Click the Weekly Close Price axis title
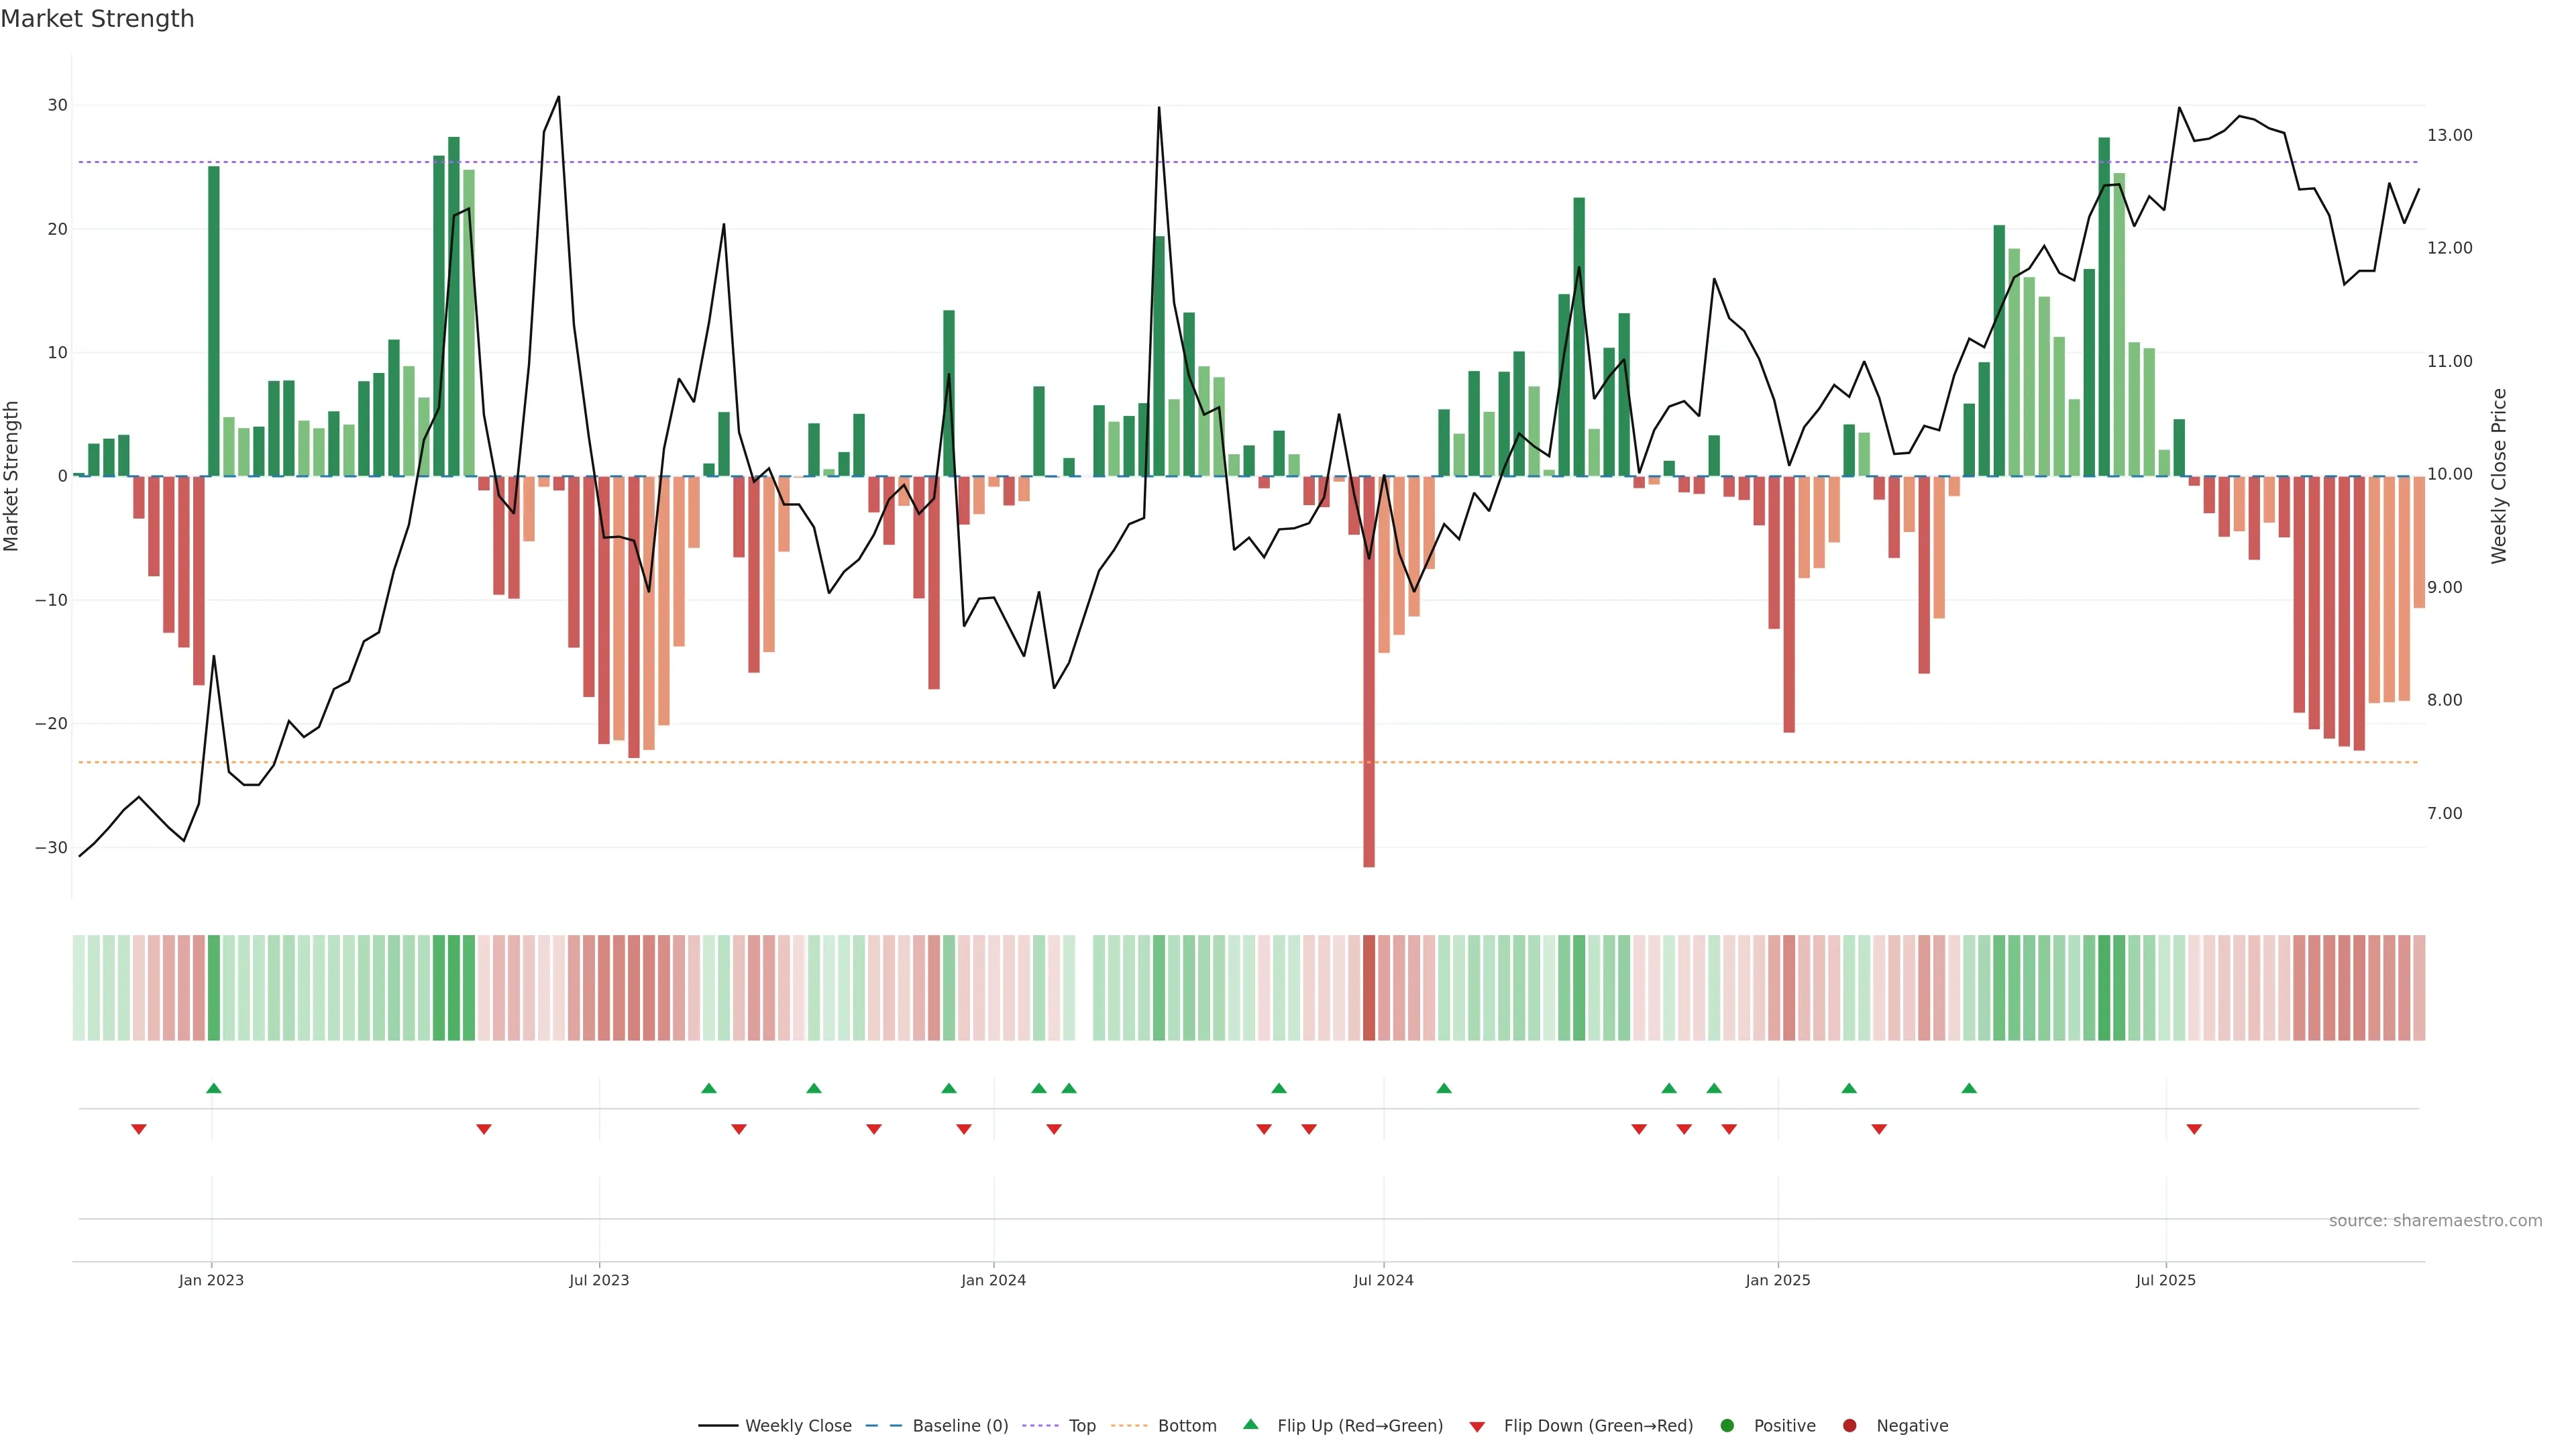 2499,476
